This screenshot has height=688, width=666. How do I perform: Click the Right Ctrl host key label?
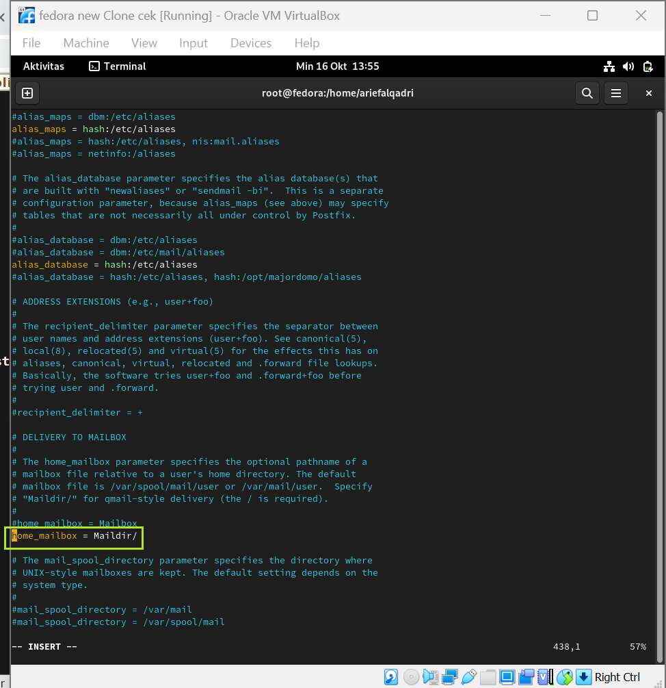click(x=617, y=677)
